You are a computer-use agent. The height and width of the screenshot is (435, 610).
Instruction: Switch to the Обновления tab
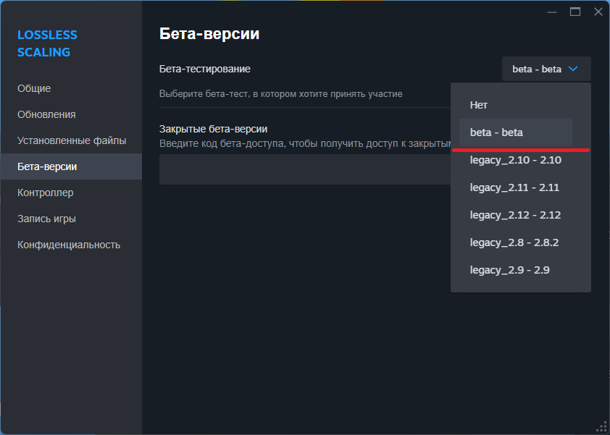tap(46, 114)
